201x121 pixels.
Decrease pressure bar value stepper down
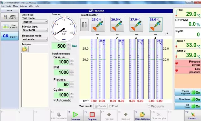pos(69,48)
